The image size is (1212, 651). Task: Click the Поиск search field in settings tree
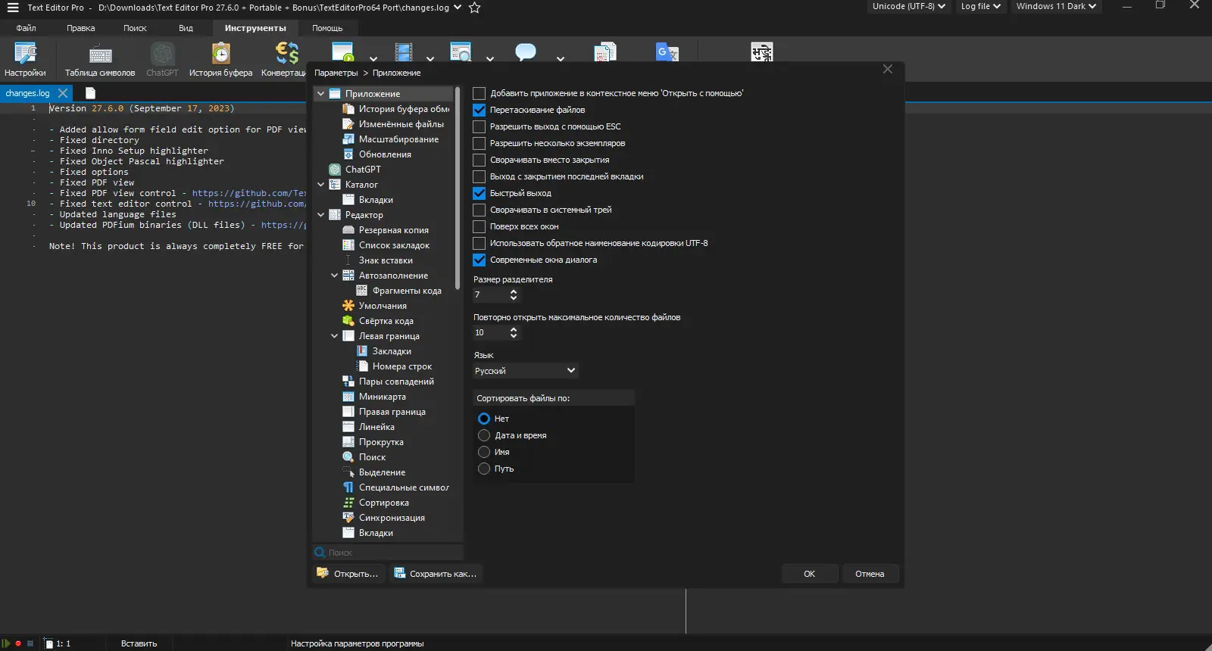pyautogui.click(x=388, y=553)
